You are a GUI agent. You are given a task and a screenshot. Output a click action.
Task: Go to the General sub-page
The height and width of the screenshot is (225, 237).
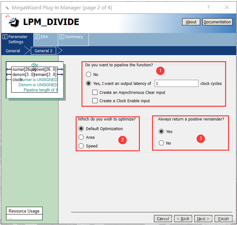[13, 51]
